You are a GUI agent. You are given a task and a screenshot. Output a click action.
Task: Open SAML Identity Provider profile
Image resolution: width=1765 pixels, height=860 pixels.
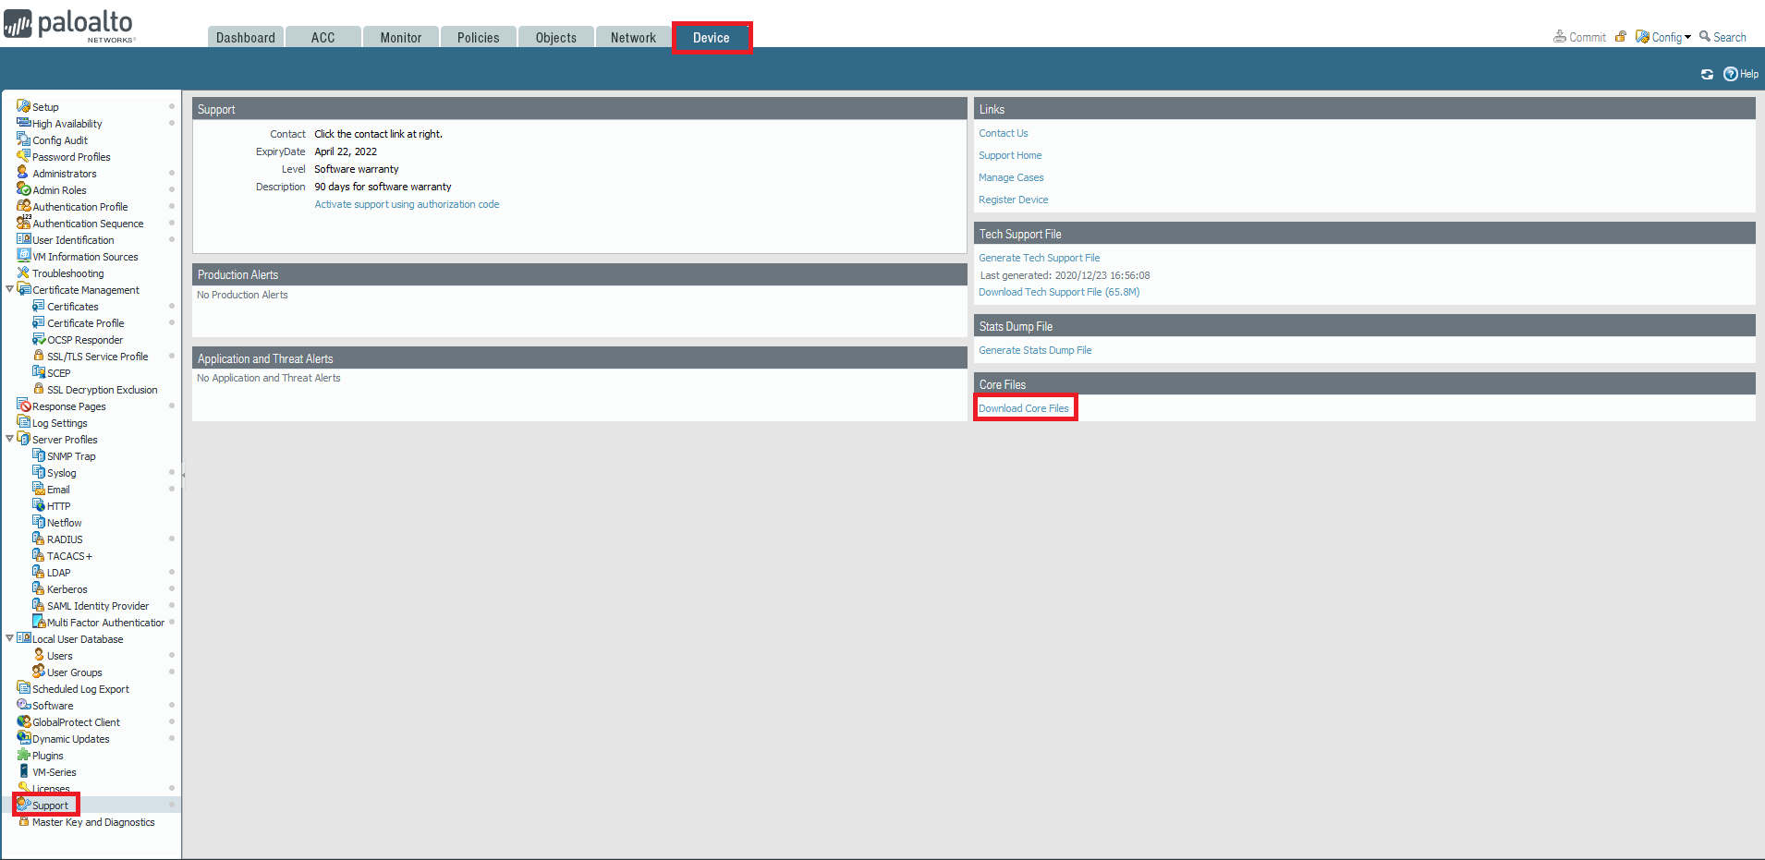pos(98,606)
